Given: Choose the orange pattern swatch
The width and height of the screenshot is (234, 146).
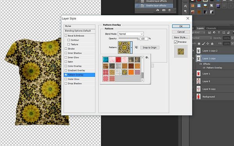Looking at the screenshot, I should (x=131, y=72).
